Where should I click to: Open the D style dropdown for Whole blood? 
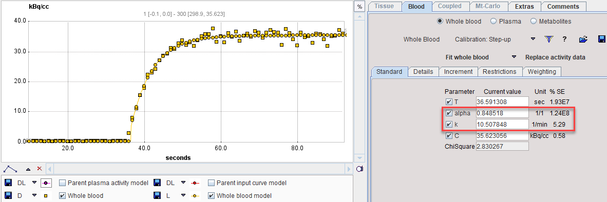click(x=34, y=195)
